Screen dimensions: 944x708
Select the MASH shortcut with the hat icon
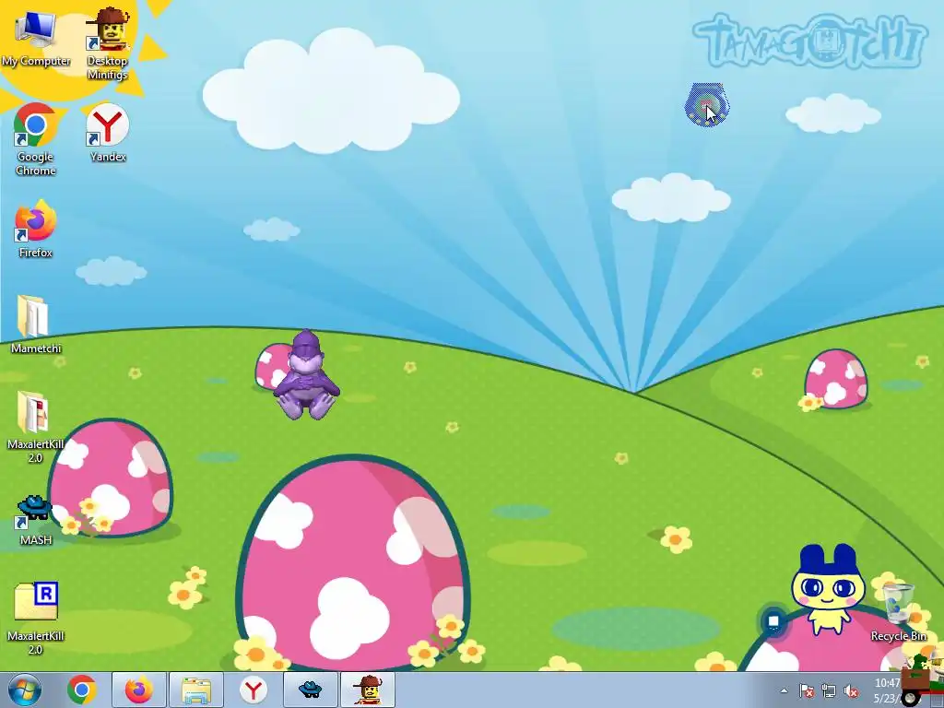(x=36, y=519)
